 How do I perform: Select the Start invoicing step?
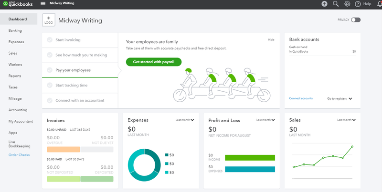[80, 40]
